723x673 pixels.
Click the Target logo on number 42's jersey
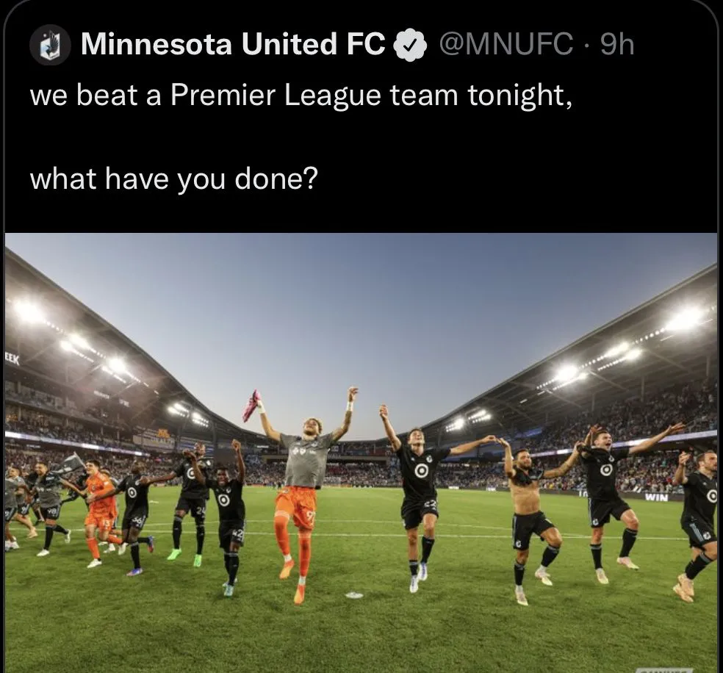(223, 500)
